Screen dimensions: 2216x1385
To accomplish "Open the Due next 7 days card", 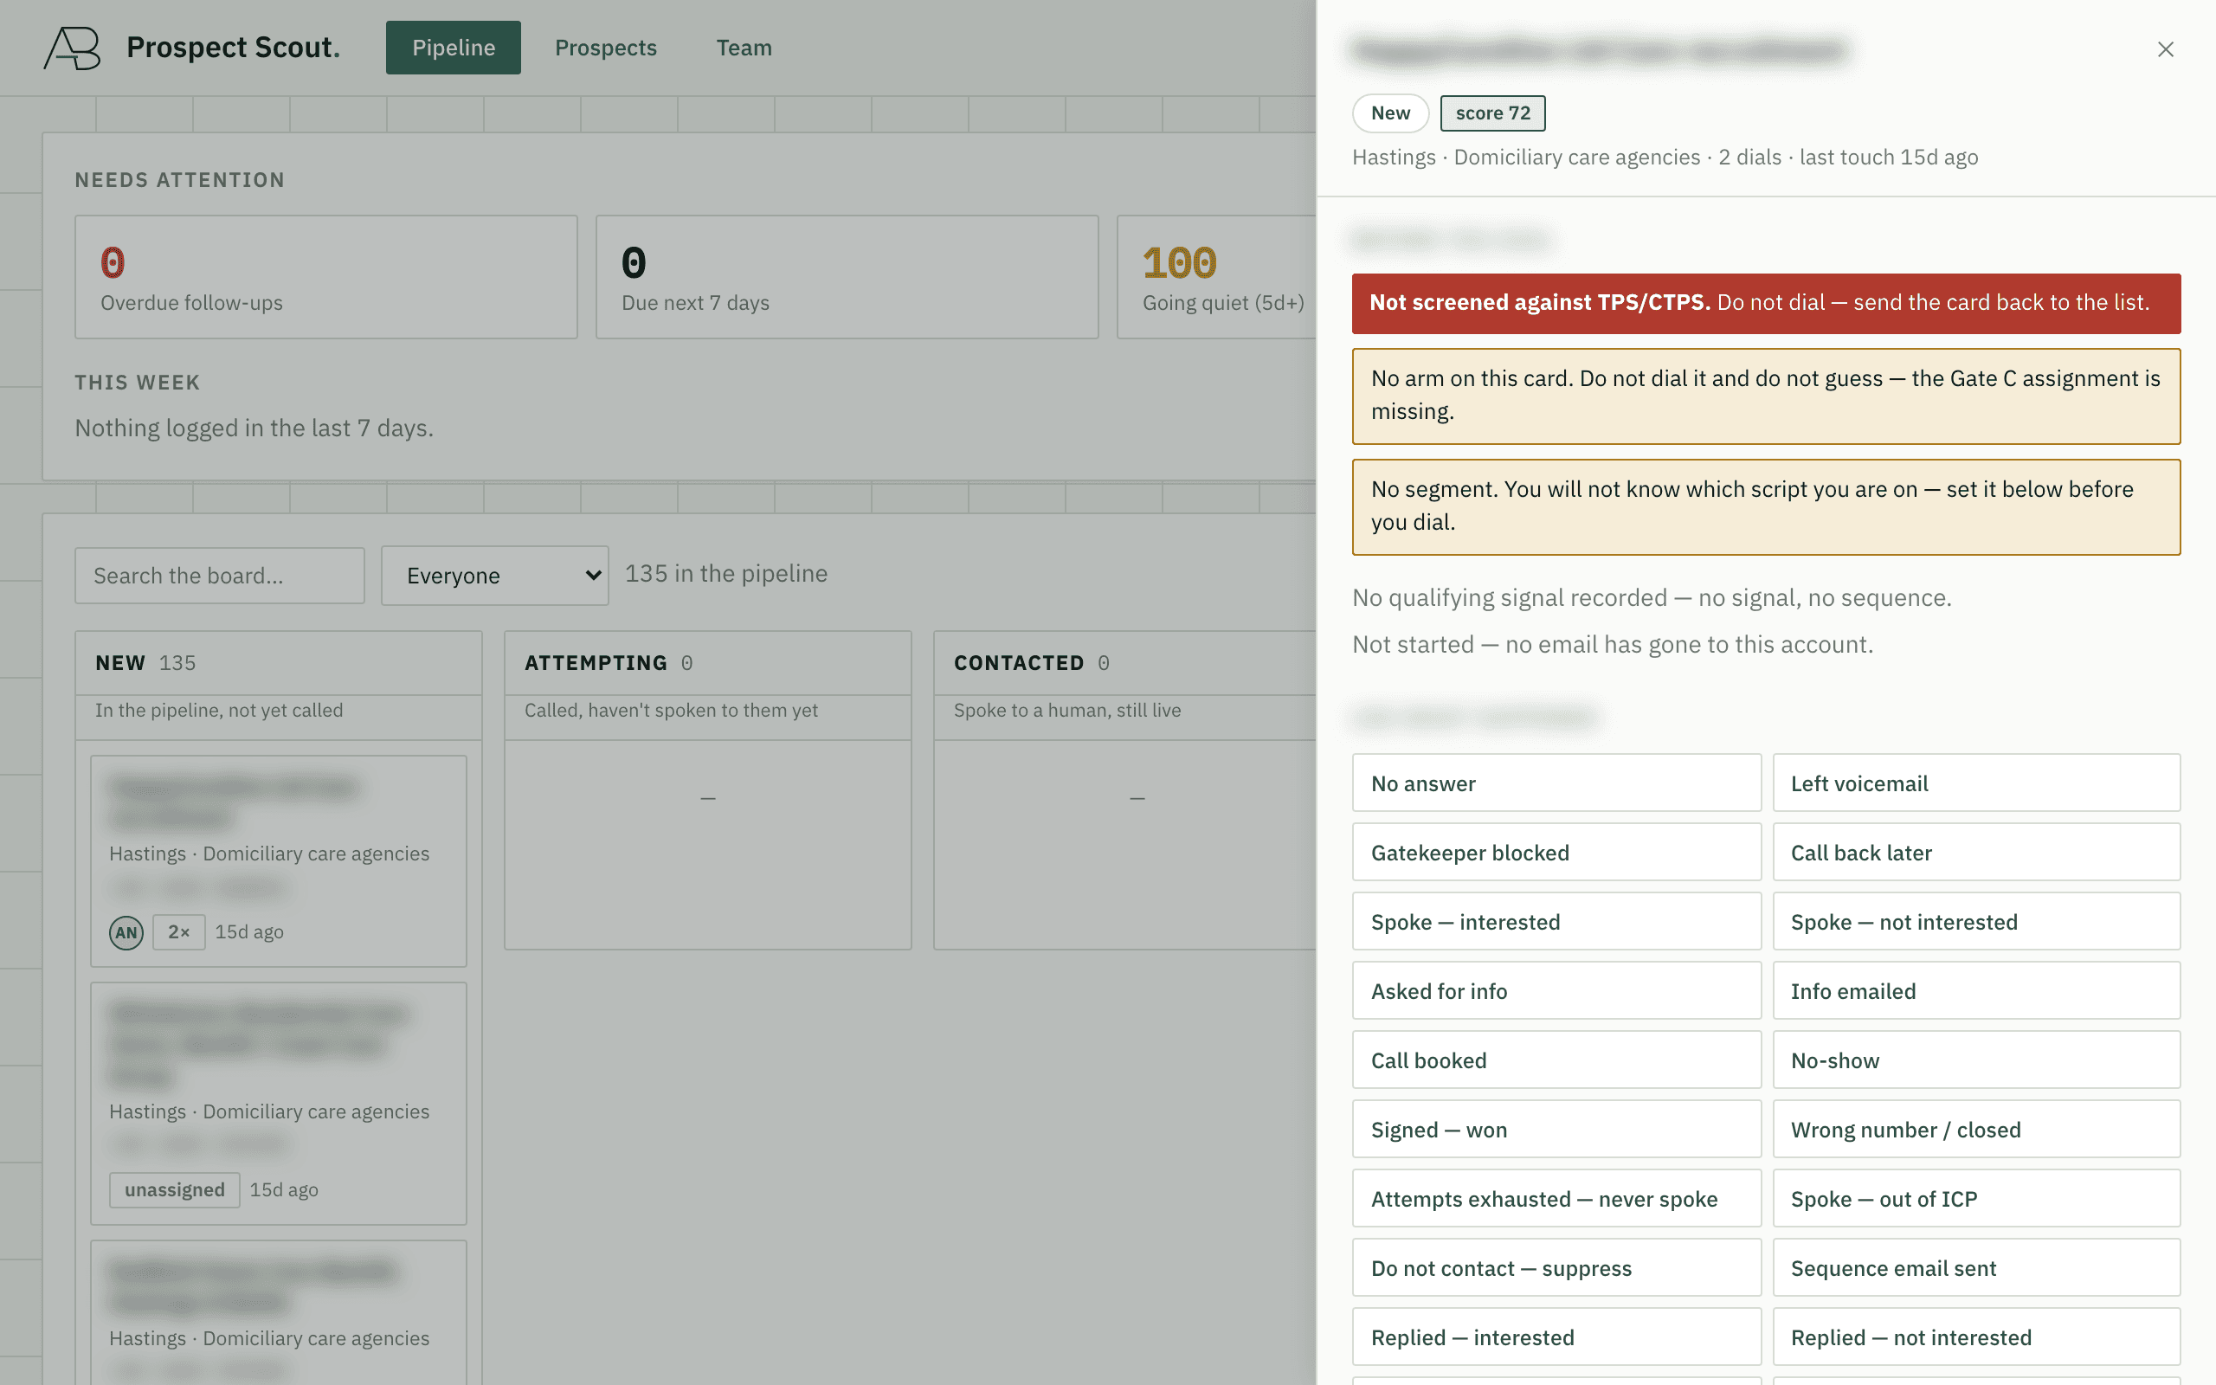I will (x=847, y=277).
